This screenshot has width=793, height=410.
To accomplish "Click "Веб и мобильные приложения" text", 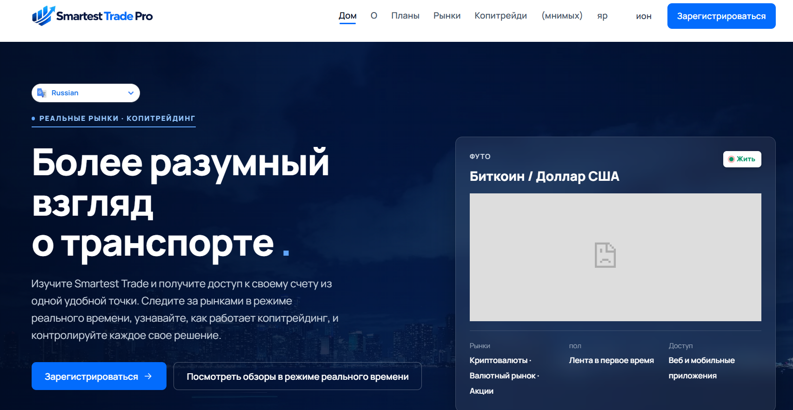I will [x=701, y=368].
